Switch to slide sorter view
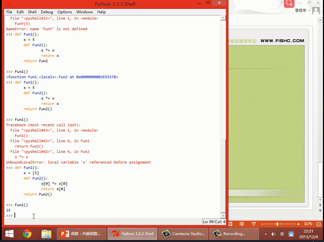Viewport: 324px width, 242px height. 230,224
